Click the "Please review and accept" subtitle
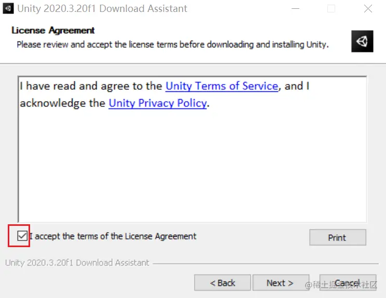The image size is (386, 298). pyautogui.click(x=172, y=45)
